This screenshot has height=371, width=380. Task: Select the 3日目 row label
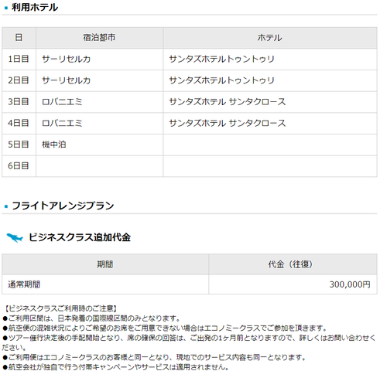coord(19,102)
